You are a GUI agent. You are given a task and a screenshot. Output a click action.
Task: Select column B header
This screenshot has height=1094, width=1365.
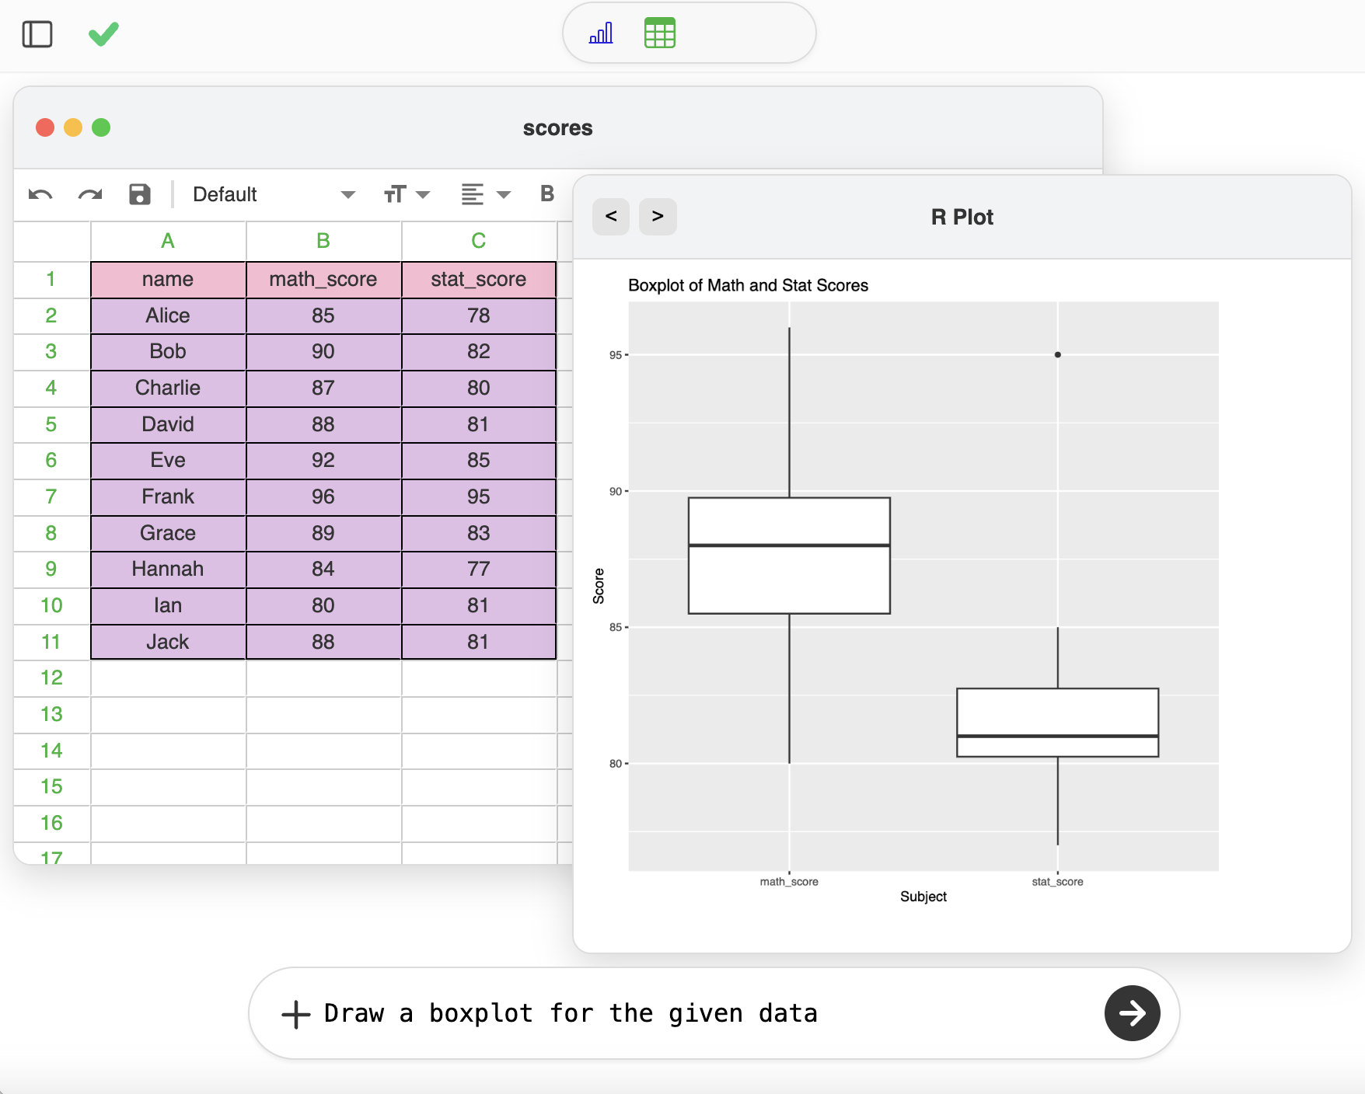[x=323, y=241]
